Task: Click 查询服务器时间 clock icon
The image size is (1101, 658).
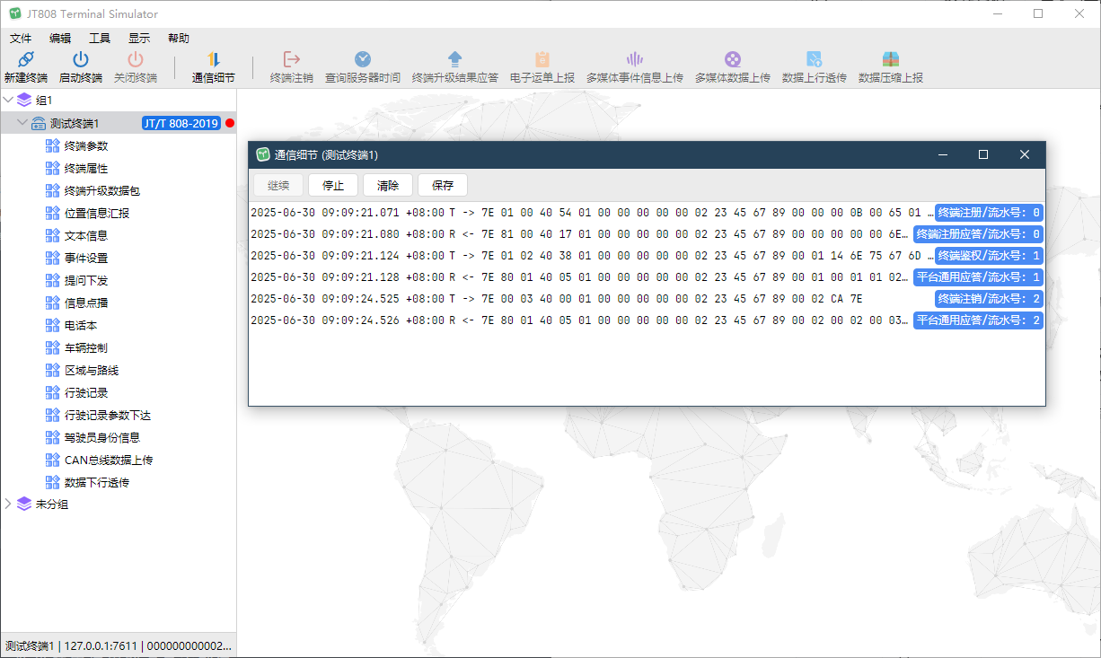Action: point(363,59)
